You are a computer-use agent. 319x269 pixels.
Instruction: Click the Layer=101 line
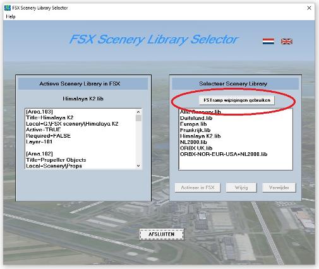tap(39, 141)
